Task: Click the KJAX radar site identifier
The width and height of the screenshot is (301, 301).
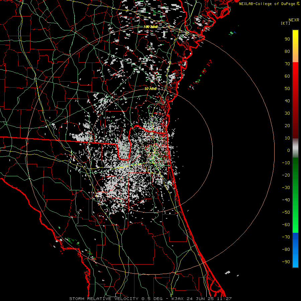Action: tap(178, 299)
